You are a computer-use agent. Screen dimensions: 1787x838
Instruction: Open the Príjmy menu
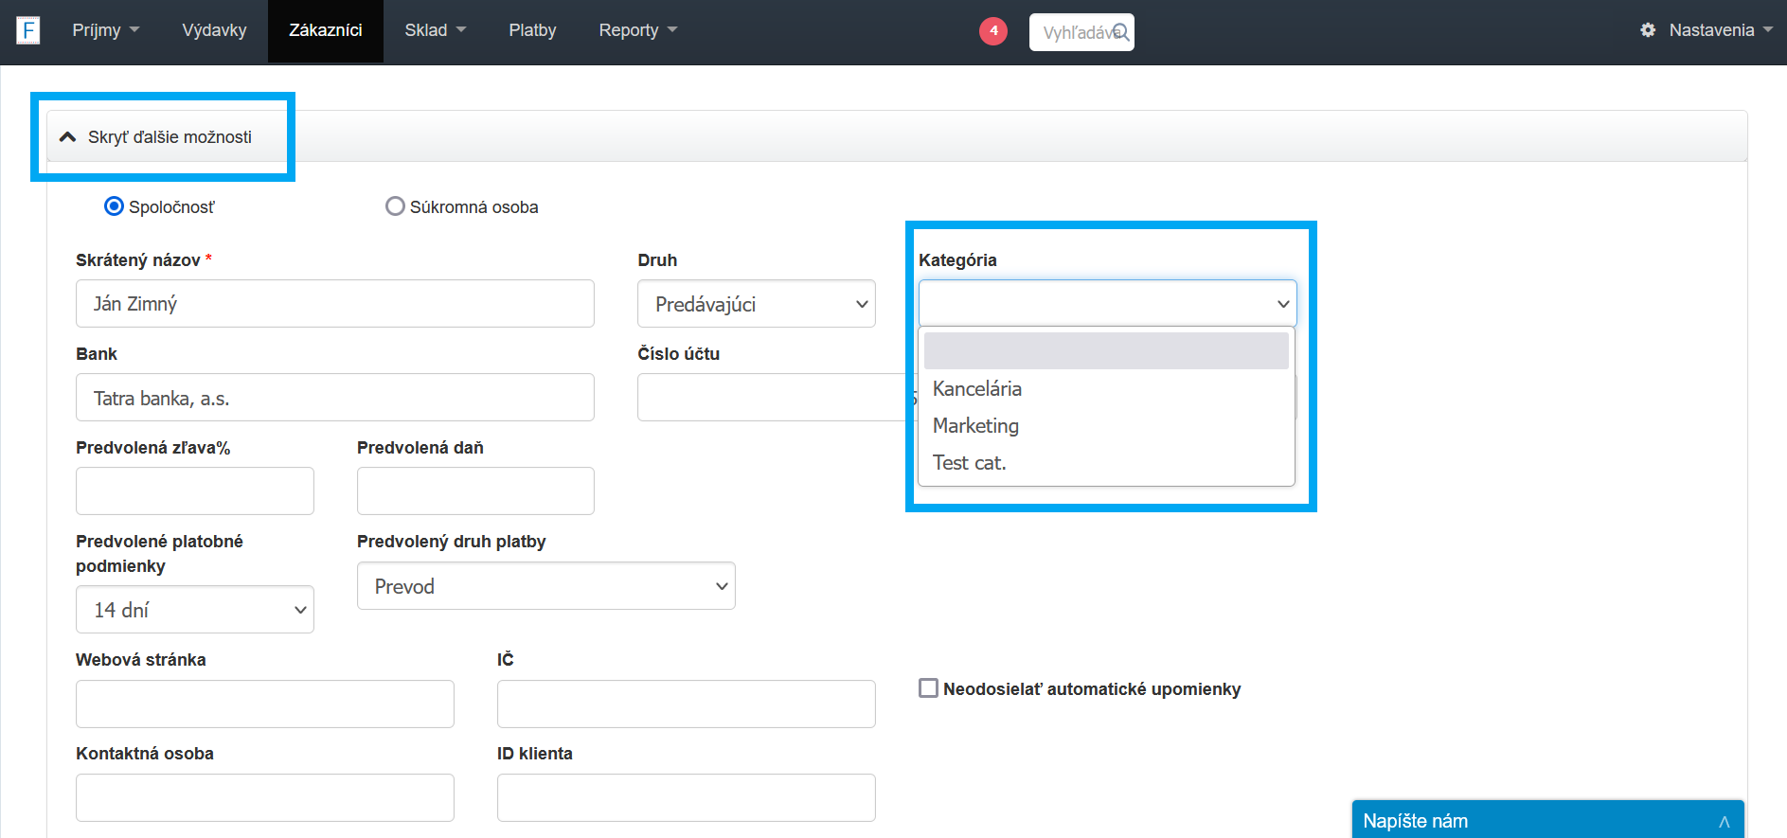pos(105,30)
